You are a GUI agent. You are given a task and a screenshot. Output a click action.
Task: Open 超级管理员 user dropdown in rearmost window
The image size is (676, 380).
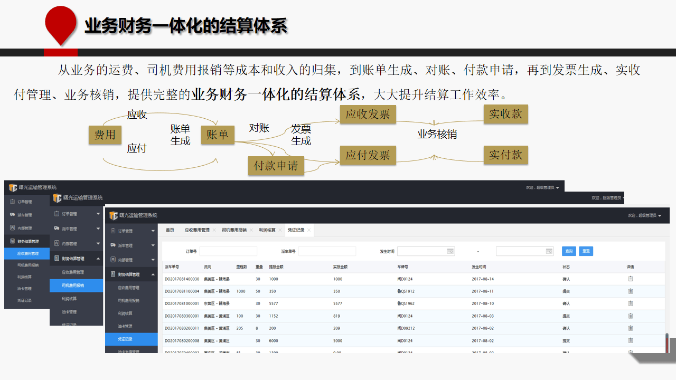coord(542,187)
